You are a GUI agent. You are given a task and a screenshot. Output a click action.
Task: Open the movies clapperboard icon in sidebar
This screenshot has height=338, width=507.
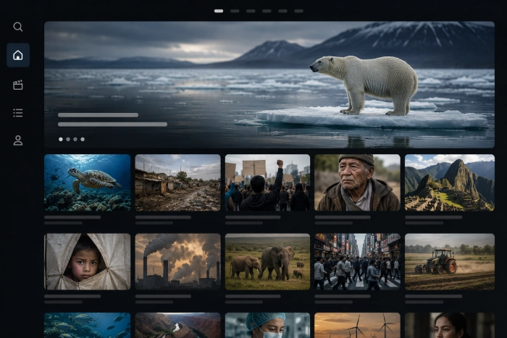[18, 85]
